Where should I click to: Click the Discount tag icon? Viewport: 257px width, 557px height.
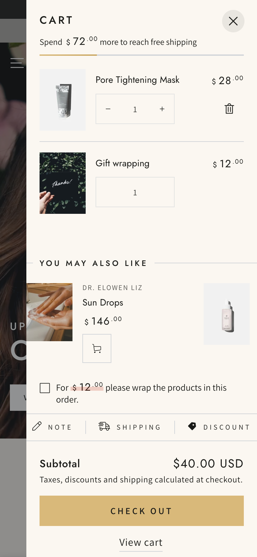pyautogui.click(x=192, y=426)
